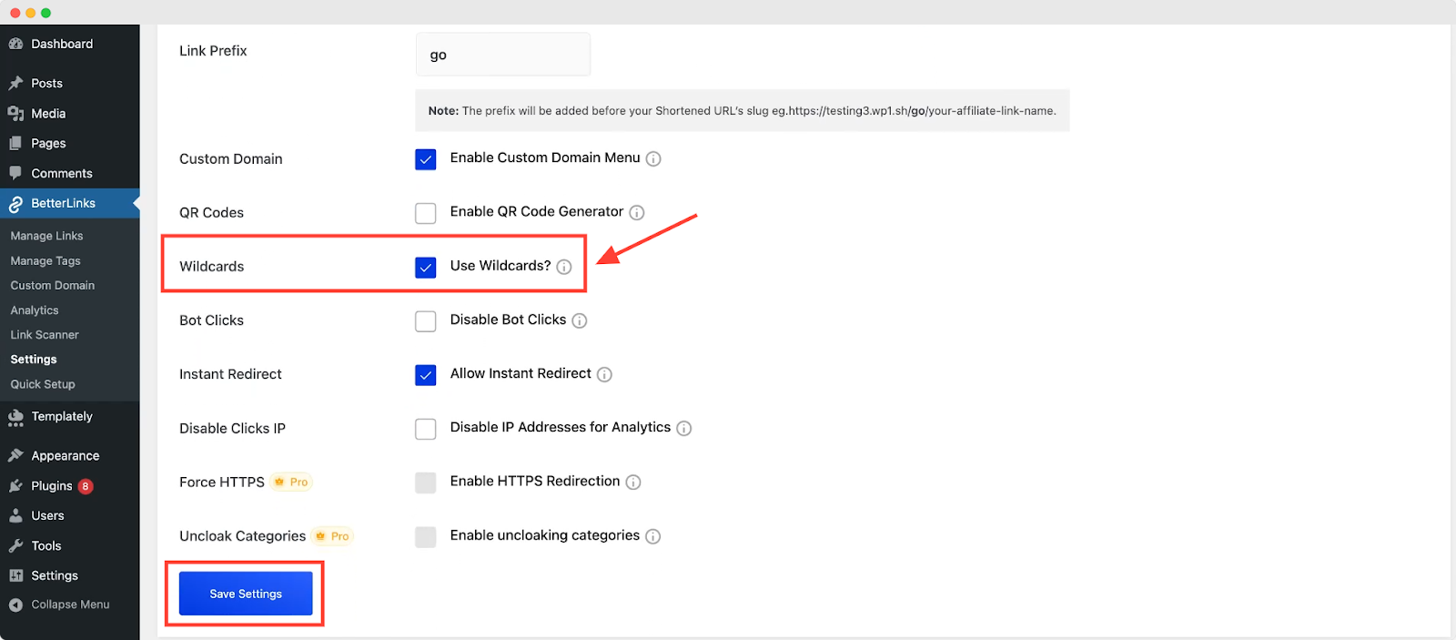Click info icon next to Disable Bot Clicks
The image size is (1456, 640).
pyautogui.click(x=580, y=320)
